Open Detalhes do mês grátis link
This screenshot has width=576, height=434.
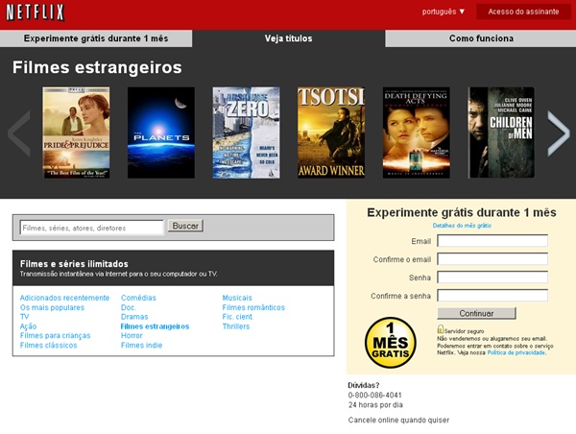pos(462,226)
